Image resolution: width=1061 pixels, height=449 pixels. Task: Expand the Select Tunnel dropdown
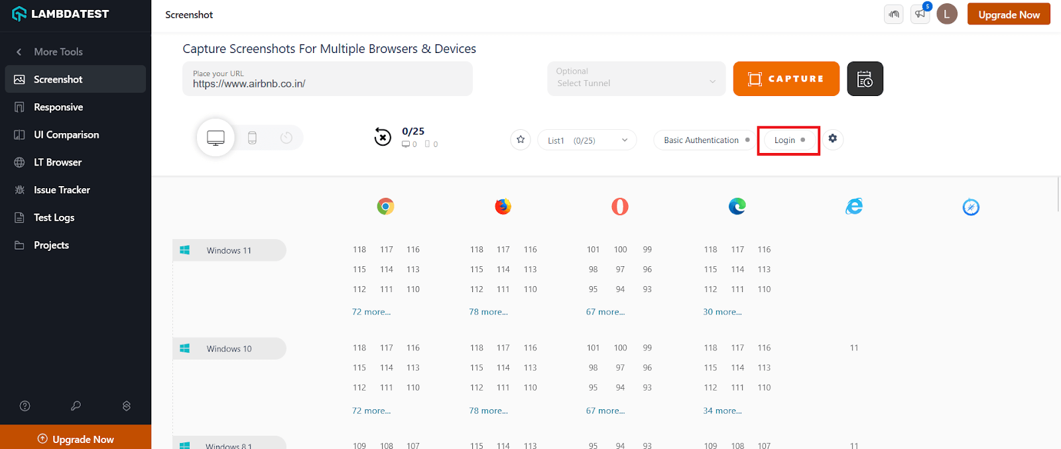point(636,79)
